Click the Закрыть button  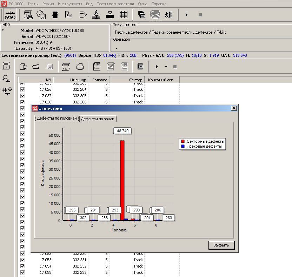tap(221, 245)
